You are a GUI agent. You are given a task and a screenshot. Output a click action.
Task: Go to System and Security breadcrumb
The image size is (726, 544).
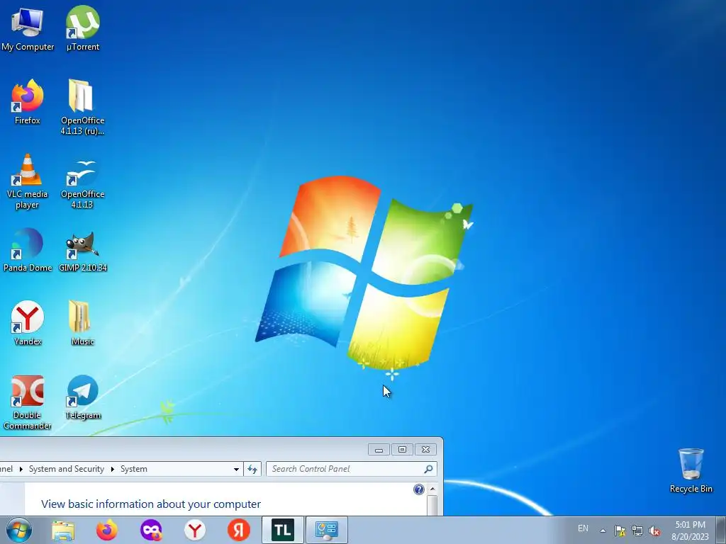coord(66,469)
